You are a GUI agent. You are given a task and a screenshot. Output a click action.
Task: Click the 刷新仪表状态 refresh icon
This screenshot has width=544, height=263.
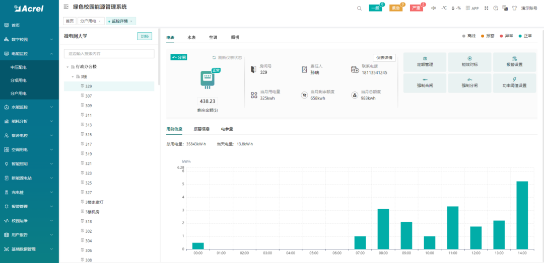pyautogui.click(x=214, y=57)
